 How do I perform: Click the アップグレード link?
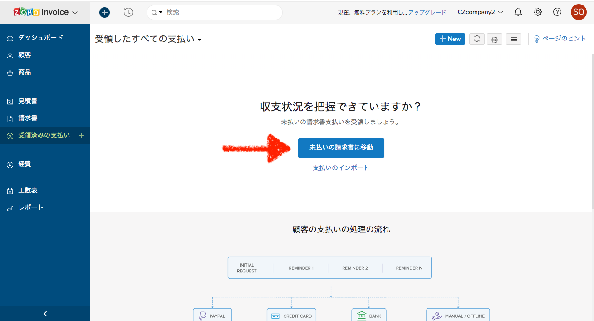[427, 12]
